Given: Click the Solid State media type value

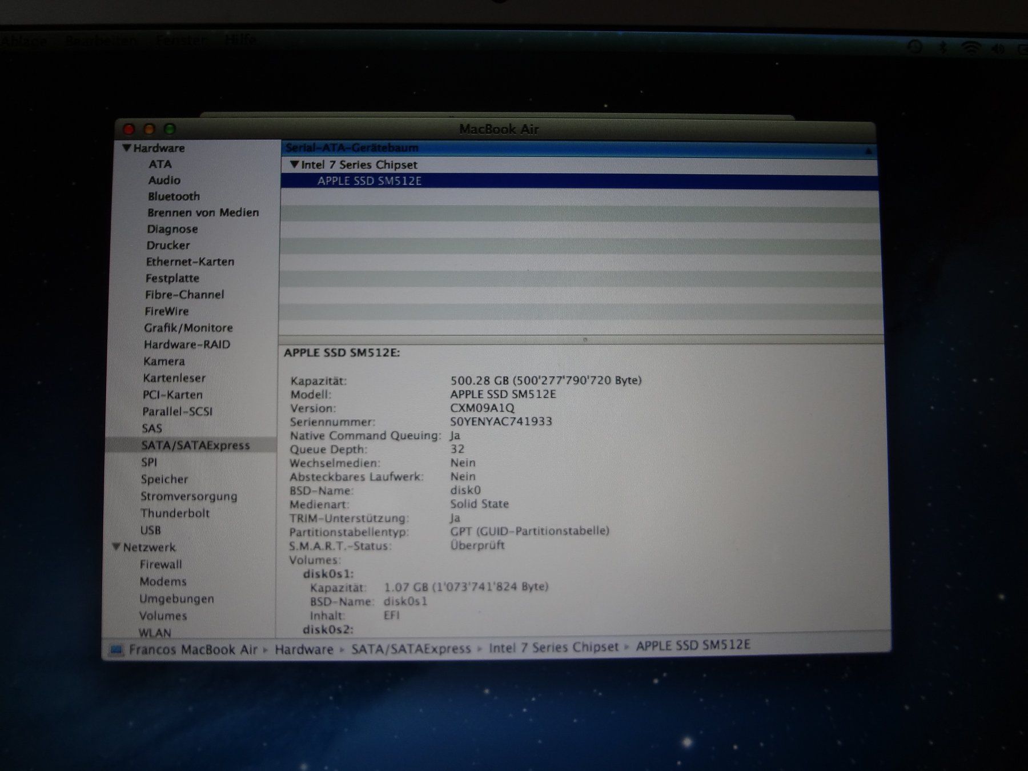Looking at the screenshot, I should [x=479, y=504].
